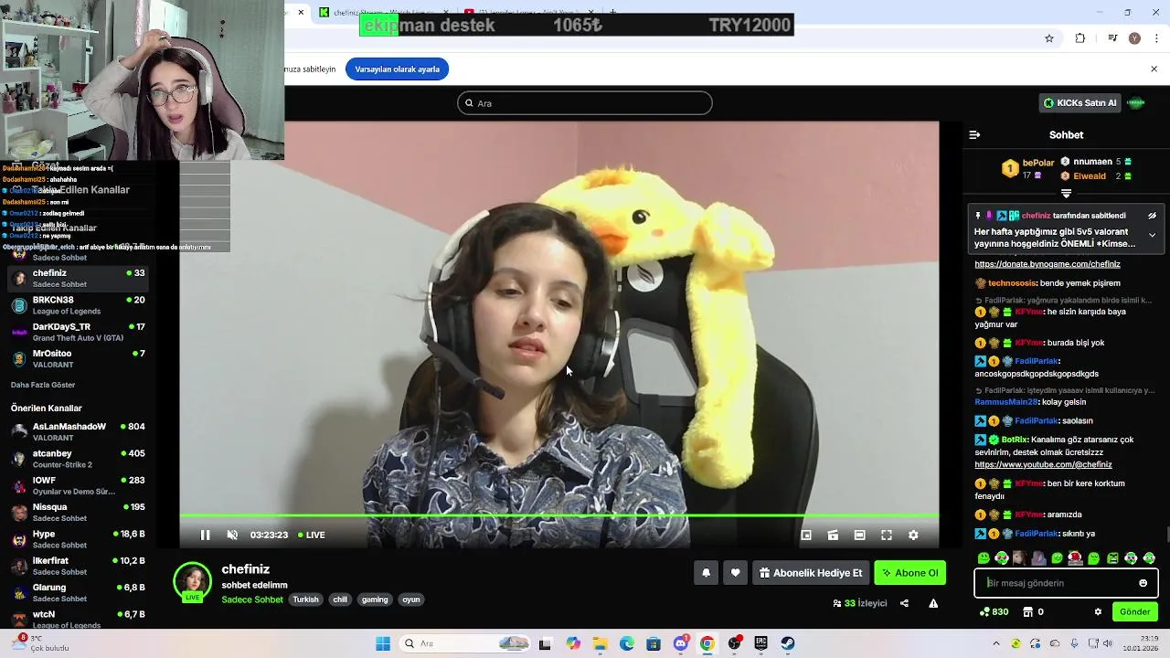This screenshot has height=658, width=1170.
Task: Open donate.bynogame.com link in chat
Action: pos(1048,264)
